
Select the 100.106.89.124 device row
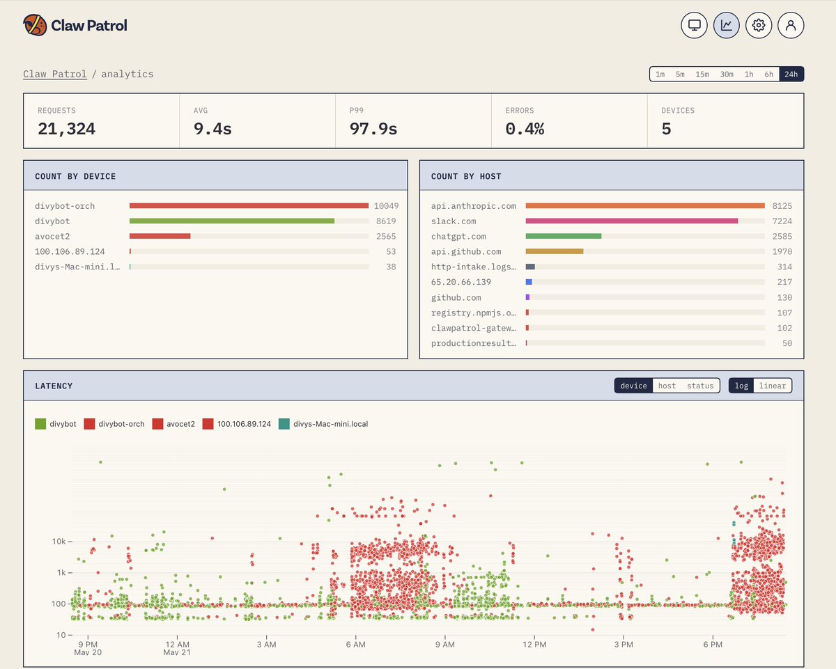click(215, 252)
